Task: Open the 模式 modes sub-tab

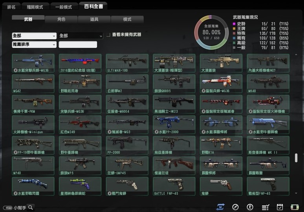Action: (127, 19)
